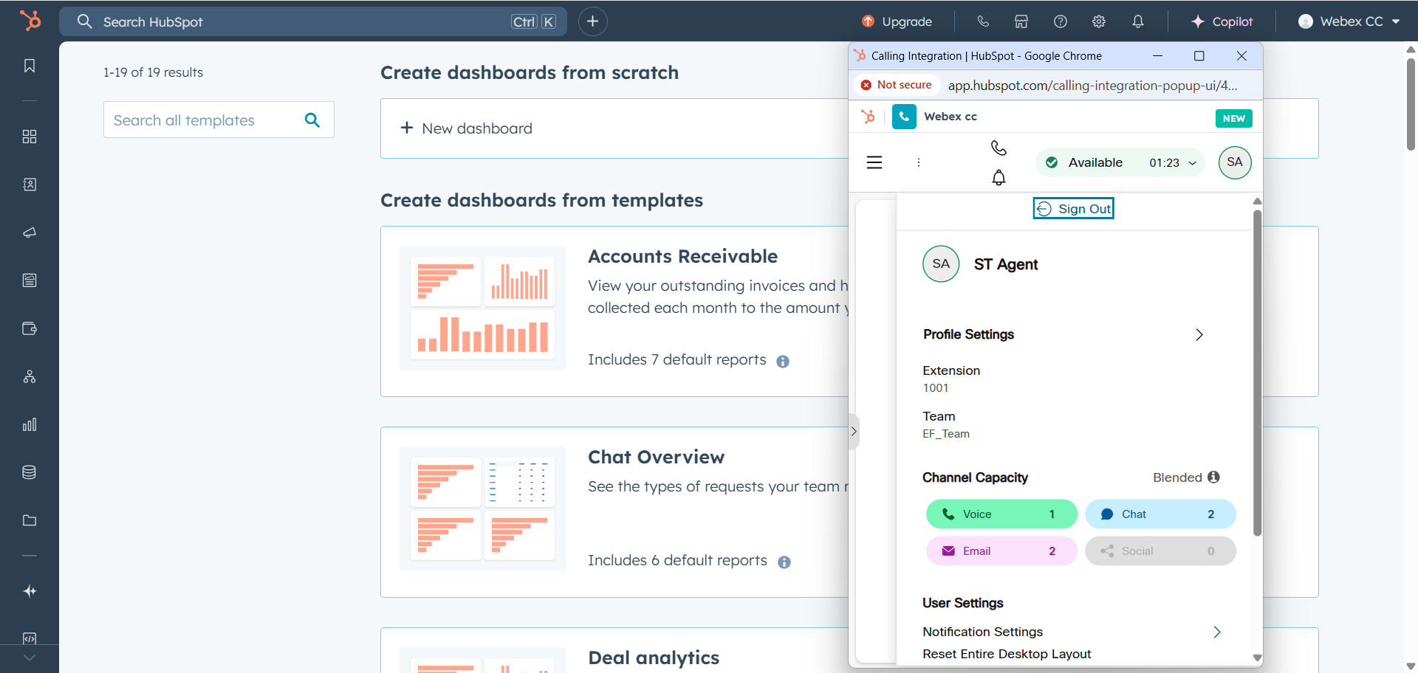Open Notification Settings in User Settings
Screen dimensions: 1418x673
tap(983, 632)
